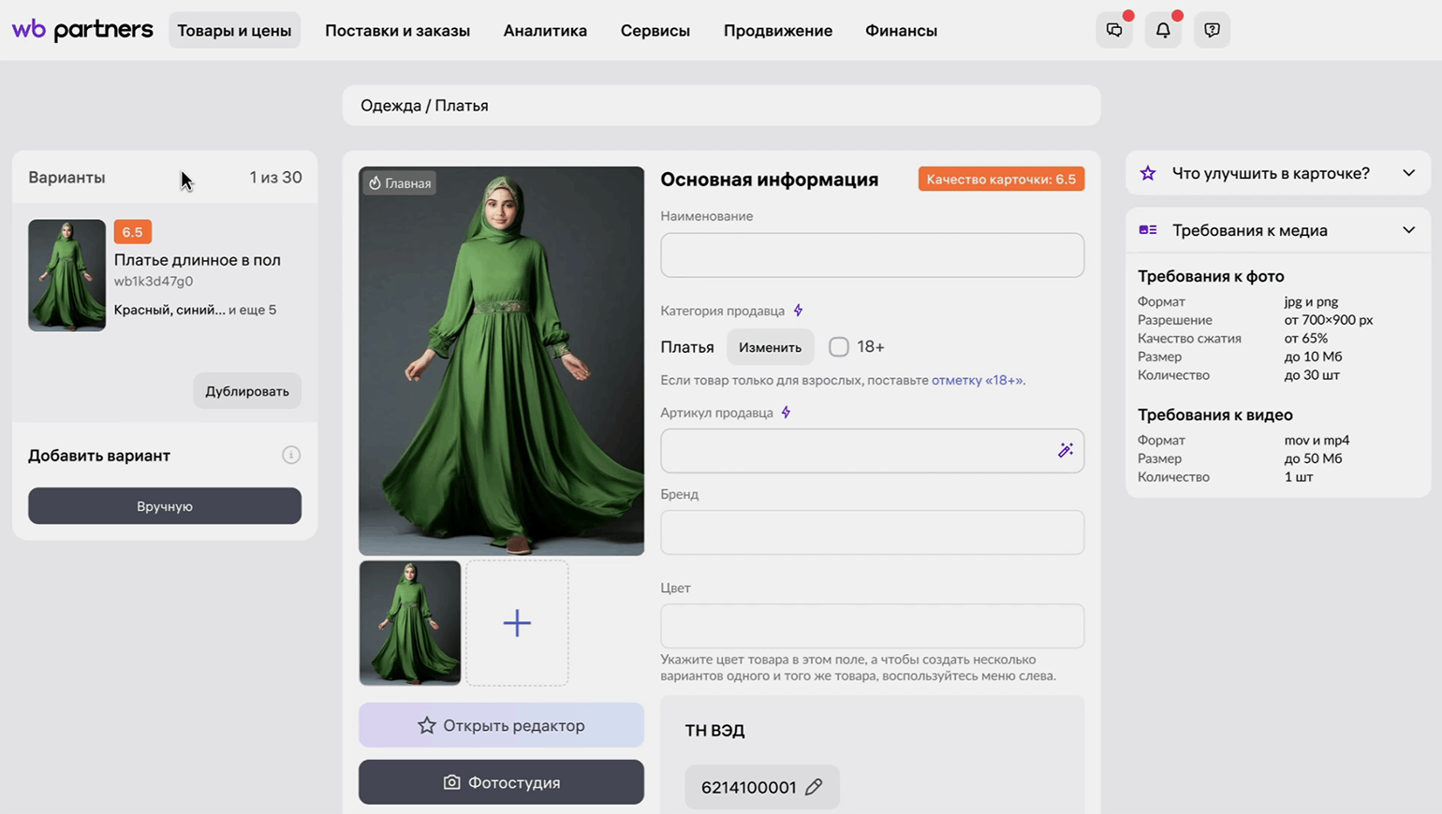The height and width of the screenshot is (814, 1442).
Task: Click the Изменить category button
Action: [x=770, y=347]
